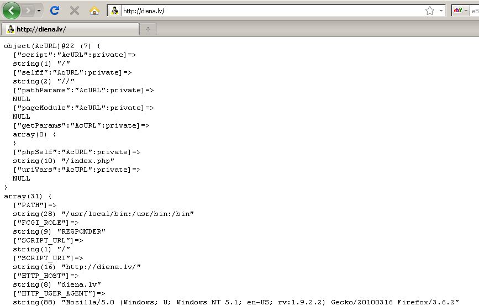Image resolution: width=479 pixels, height=306 pixels.
Task: Click the key ["HTTP_HOST"]=>
Action: pyautogui.click(x=45, y=276)
